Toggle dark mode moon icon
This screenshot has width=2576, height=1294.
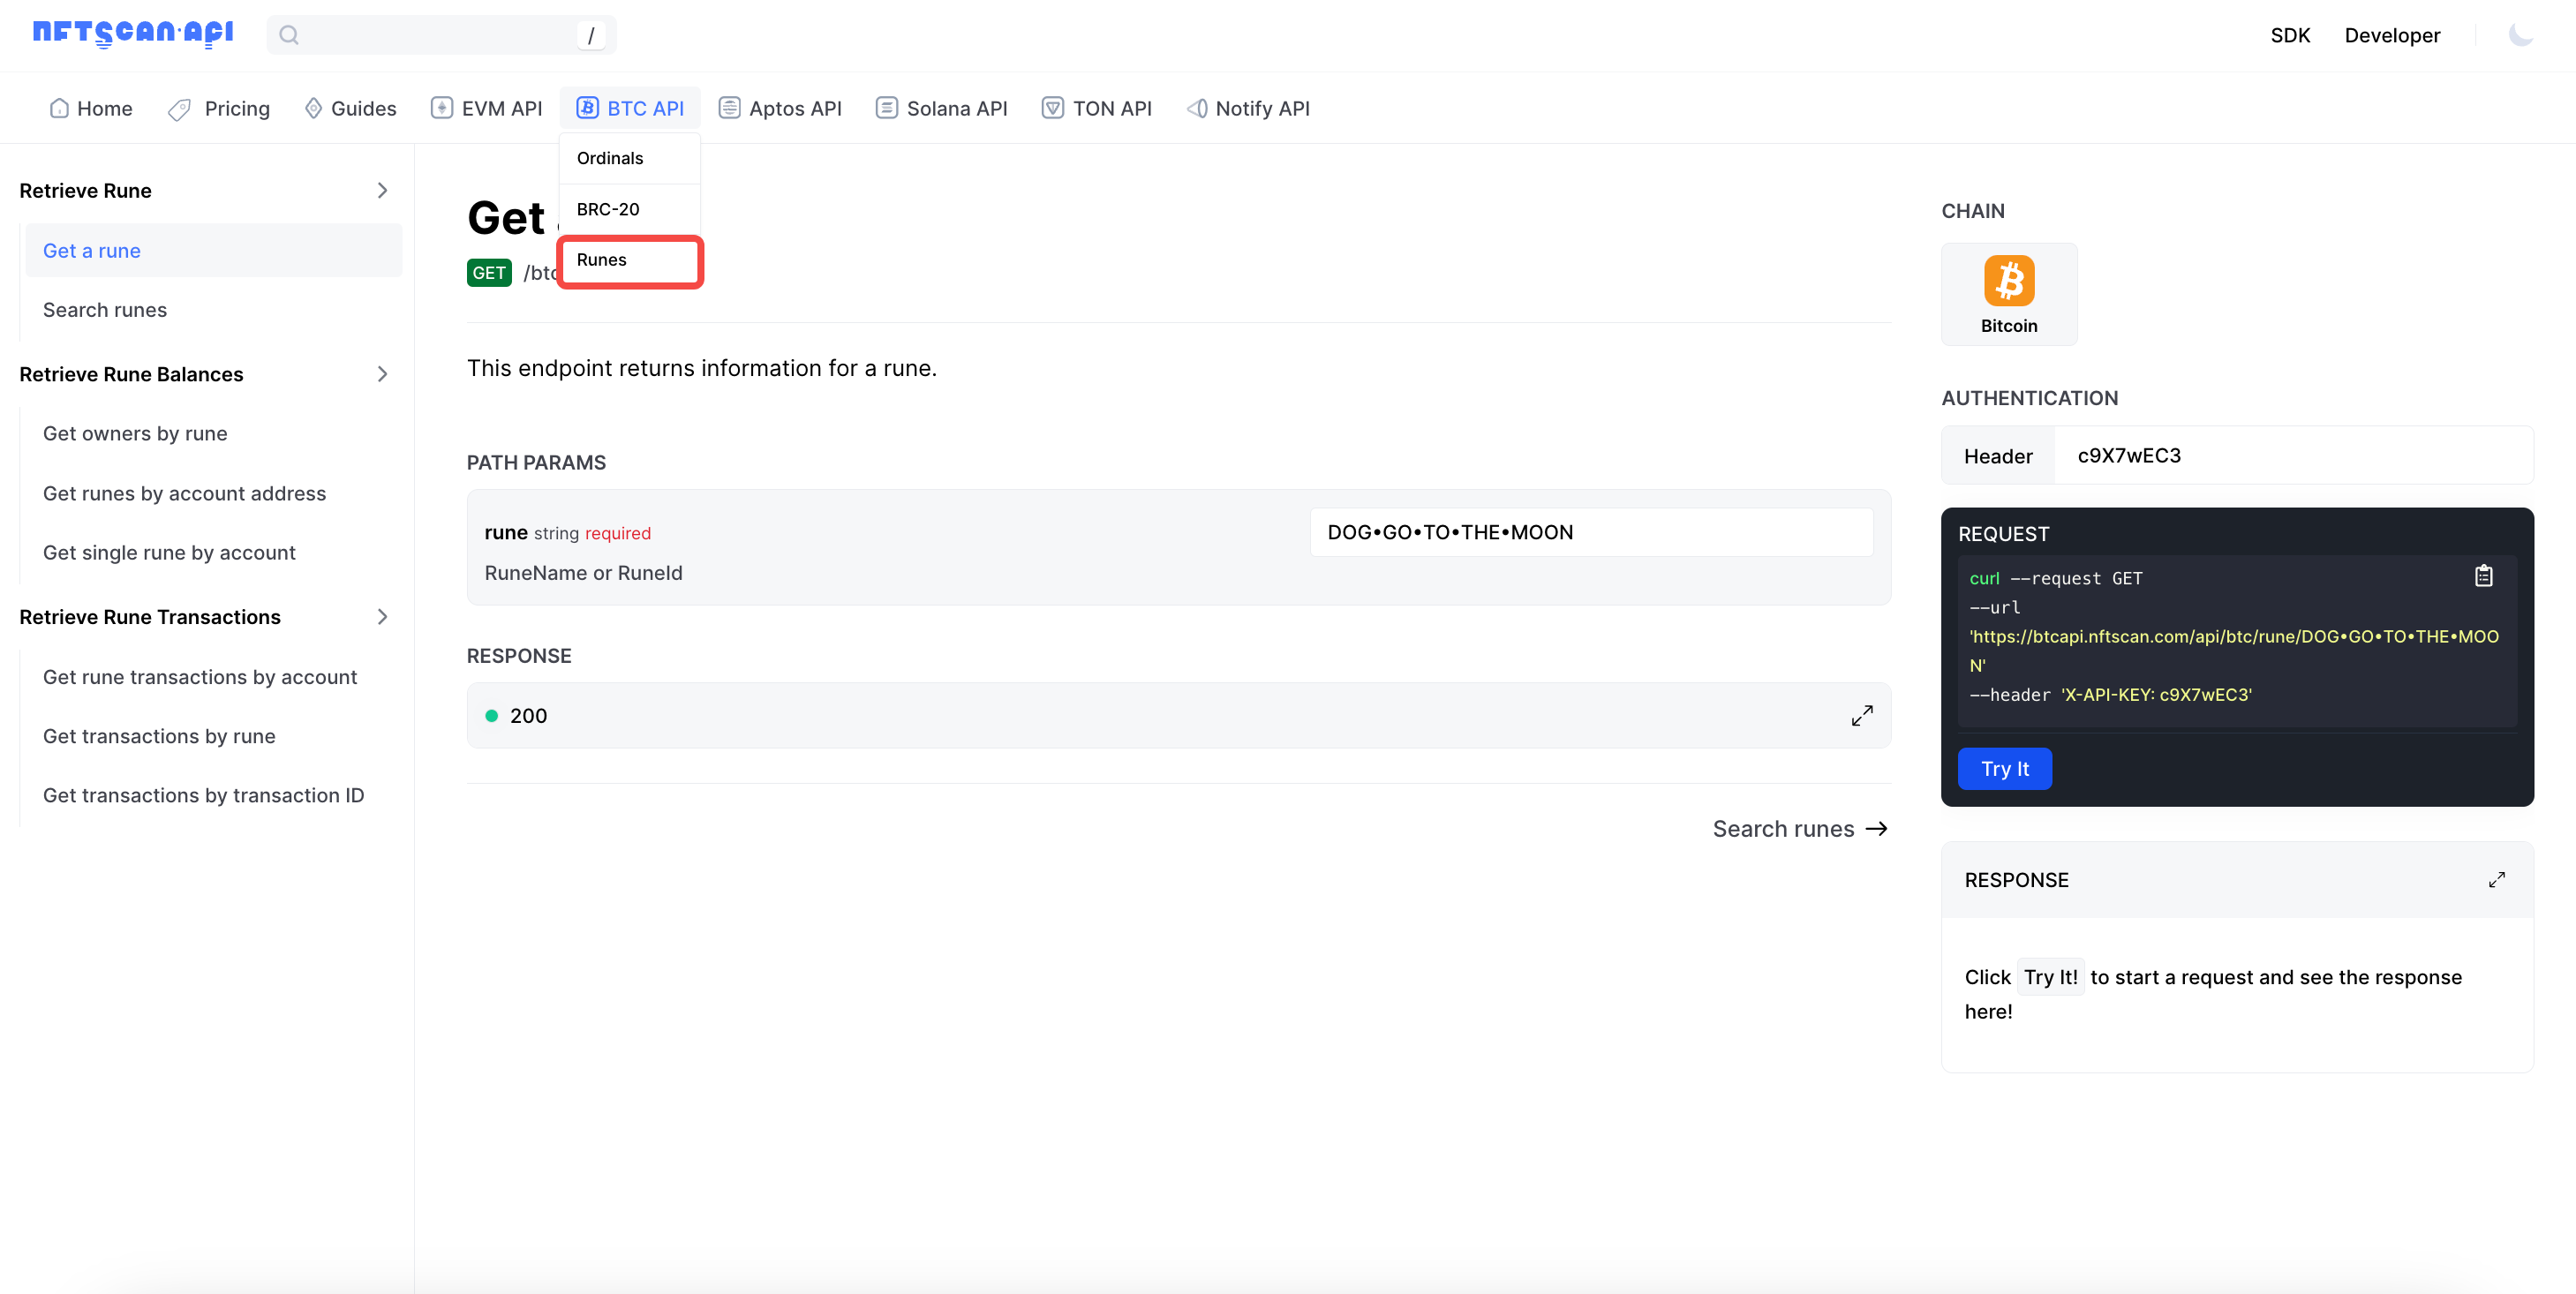(2520, 35)
